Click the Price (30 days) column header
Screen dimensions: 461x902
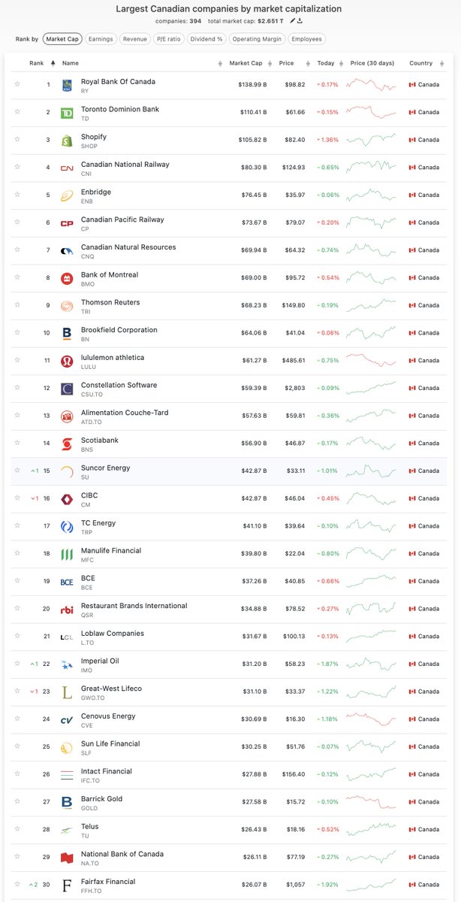(372, 63)
